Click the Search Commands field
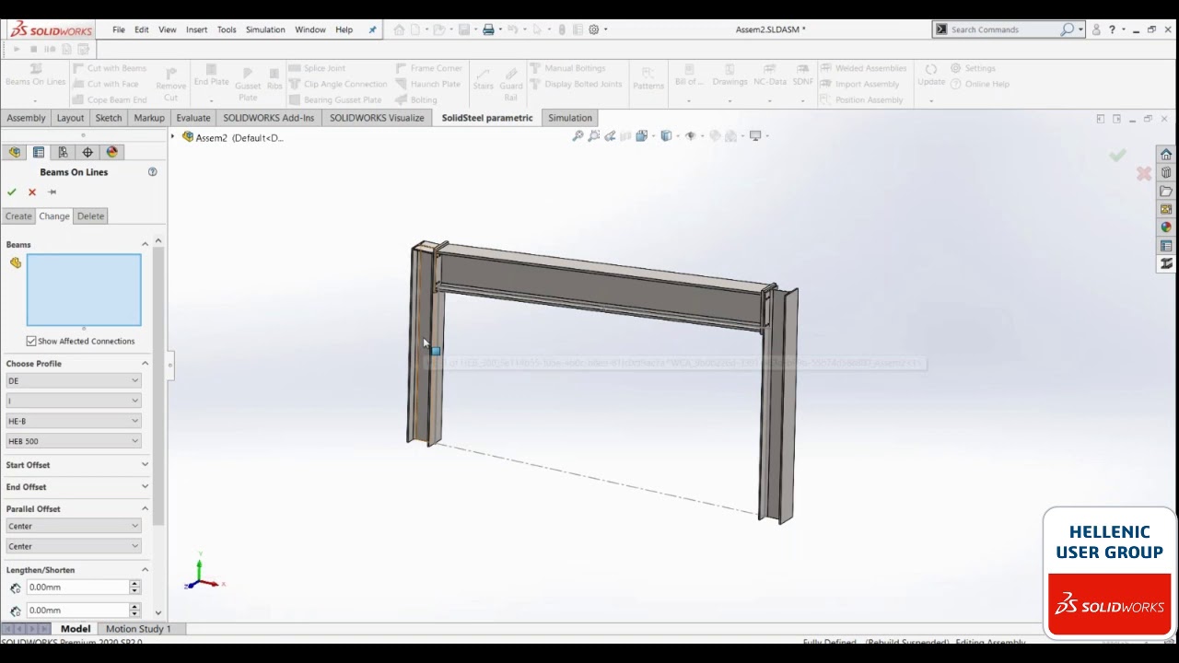 [x=1002, y=29]
